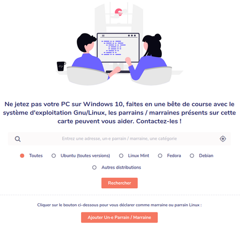Viewport: 240px width, 226px height.
Task: Click the monitor screen showing code lines
Action: point(118,48)
